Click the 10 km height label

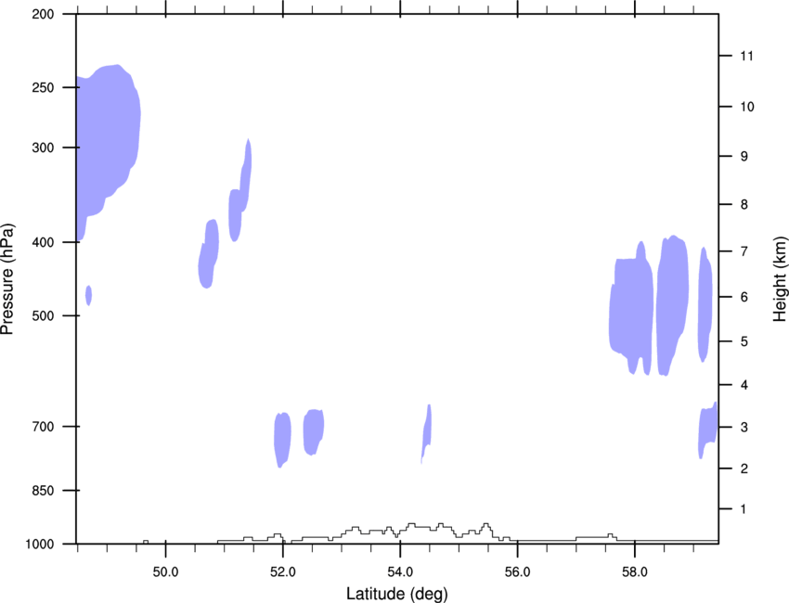tap(747, 107)
